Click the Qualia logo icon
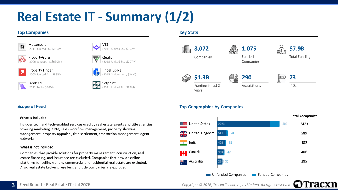 (96, 59)
